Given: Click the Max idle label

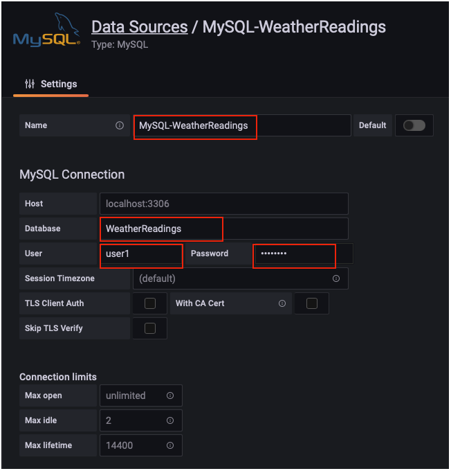Looking at the screenshot, I should coord(41,420).
